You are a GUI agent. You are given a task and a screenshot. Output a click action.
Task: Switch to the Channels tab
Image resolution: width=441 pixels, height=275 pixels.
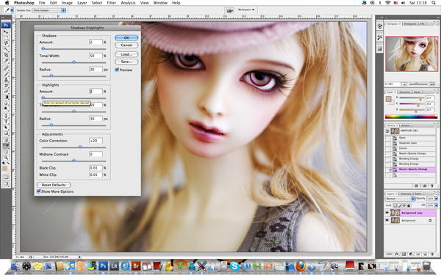point(406,194)
